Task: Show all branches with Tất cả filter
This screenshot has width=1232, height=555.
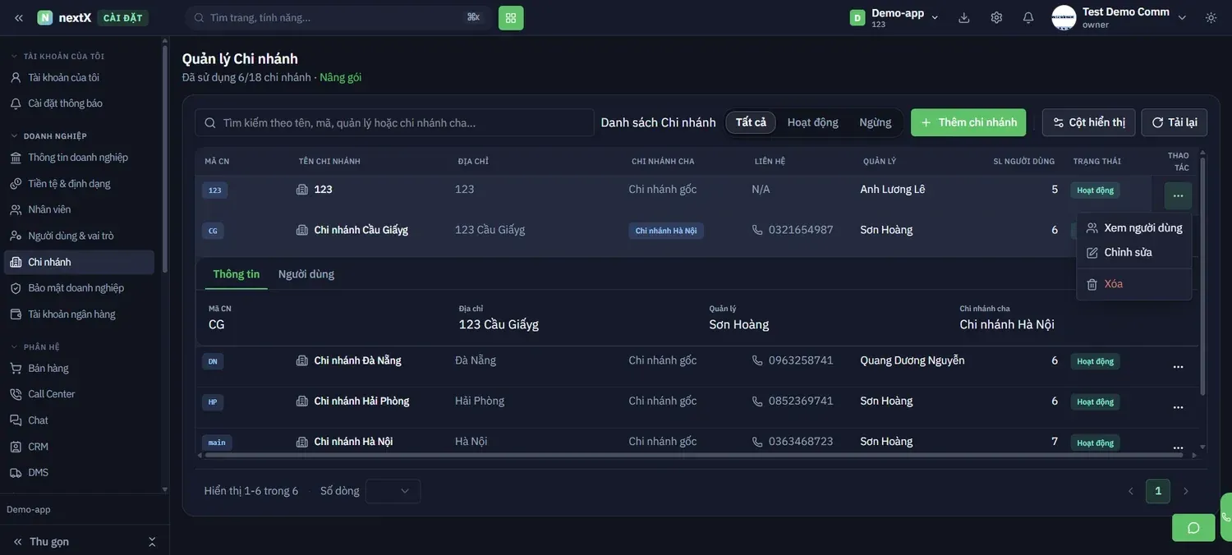Action: point(751,122)
